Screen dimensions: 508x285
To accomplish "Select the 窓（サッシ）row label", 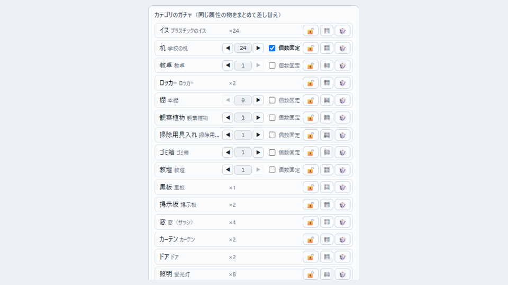I will tap(176, 222).
